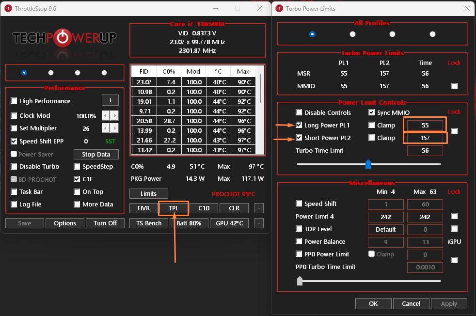Click OK in Turbo Power Limits
This screenshot has height=316, width=476.
point(373,304)
